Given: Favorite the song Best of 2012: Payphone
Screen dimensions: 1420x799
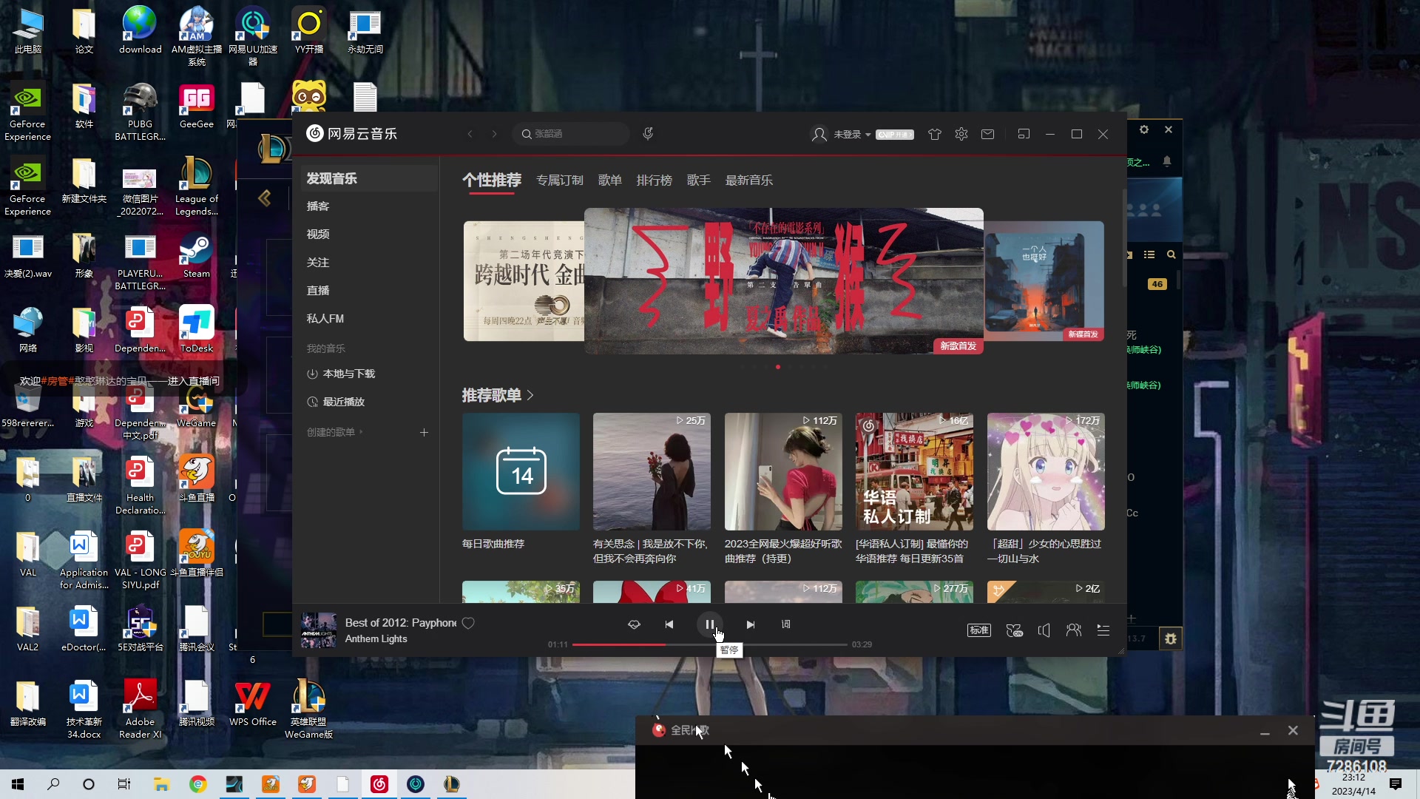Looking at the screenshot, I should point(468,623).
